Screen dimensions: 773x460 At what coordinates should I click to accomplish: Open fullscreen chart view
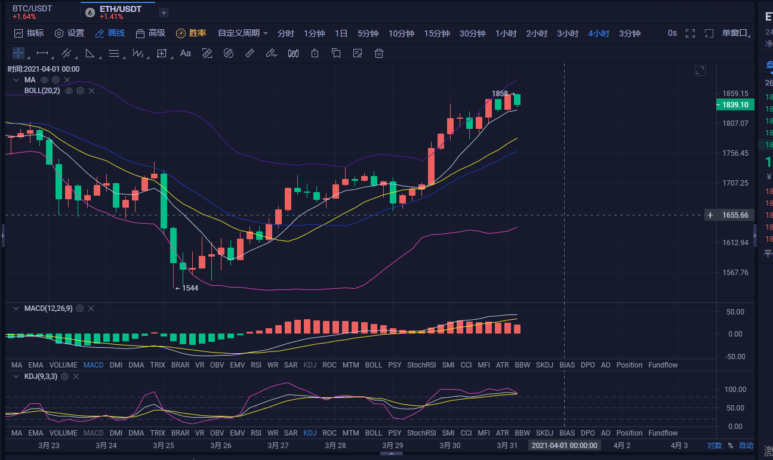(x=690, y=33)
